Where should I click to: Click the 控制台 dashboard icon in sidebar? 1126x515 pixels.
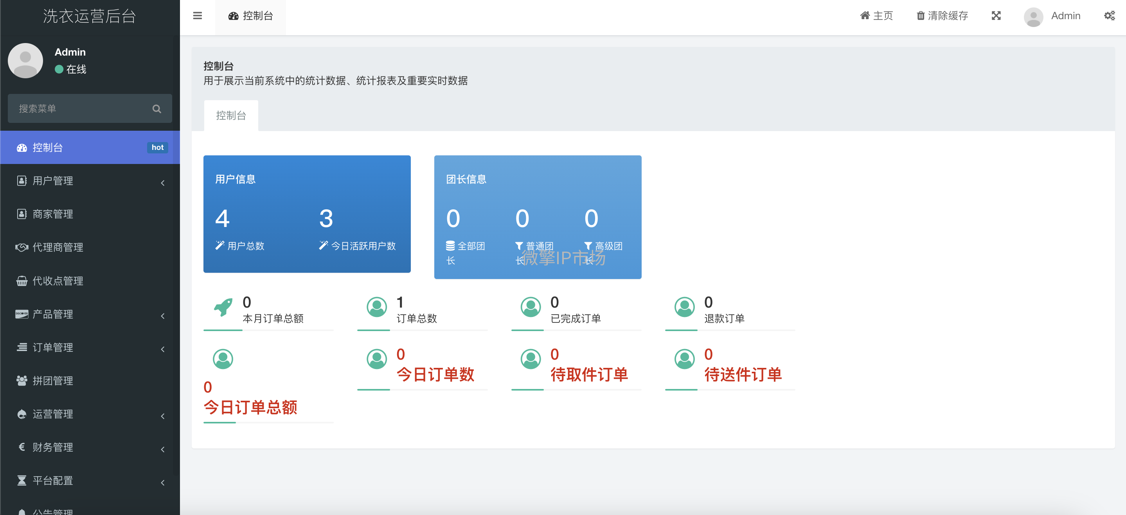pos(22,148)
